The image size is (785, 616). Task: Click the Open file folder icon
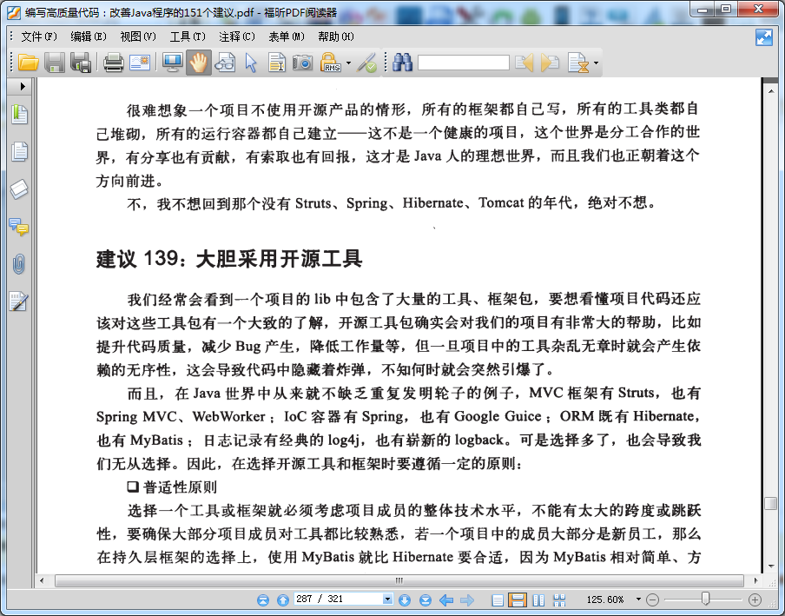(28, 63)
